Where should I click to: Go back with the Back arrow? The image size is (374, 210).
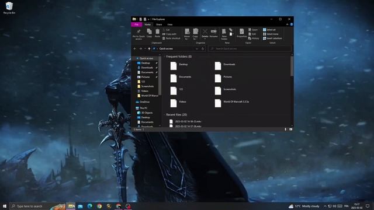(x=135, y=48)
